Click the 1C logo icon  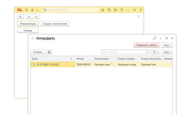[20, 10]
